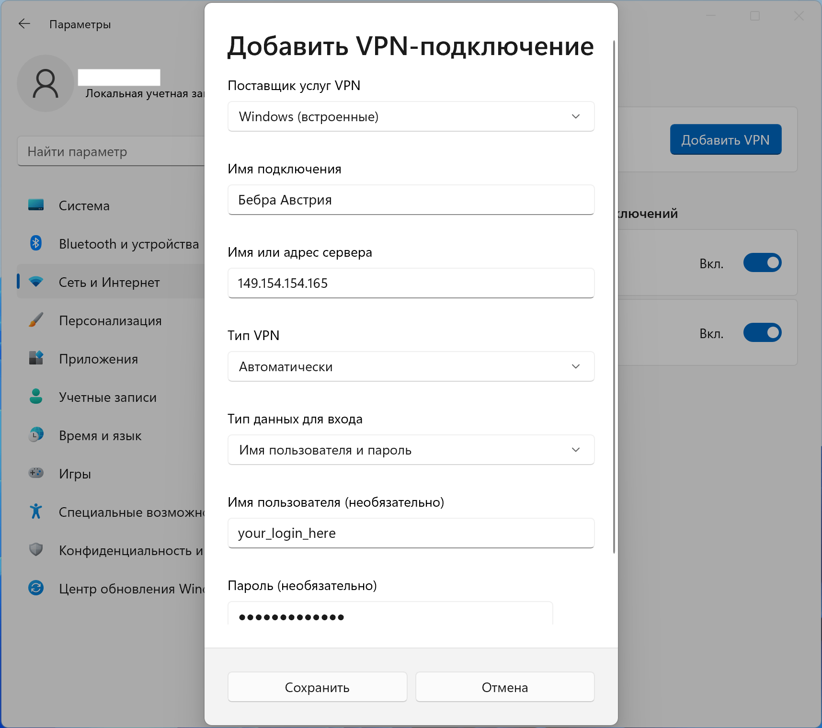This screenshot has width=822, height=728.
Task: Expand Тип данных для входа dropdown
Action: click(x=411, y=450)
